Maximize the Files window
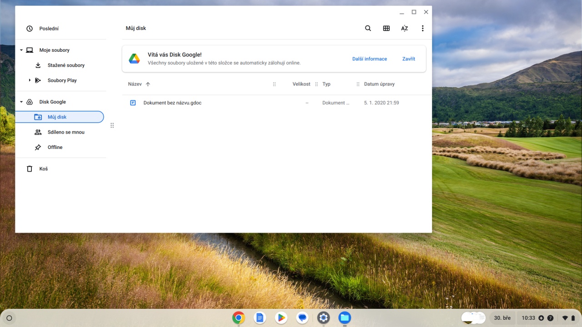 (x=414, y=12)
